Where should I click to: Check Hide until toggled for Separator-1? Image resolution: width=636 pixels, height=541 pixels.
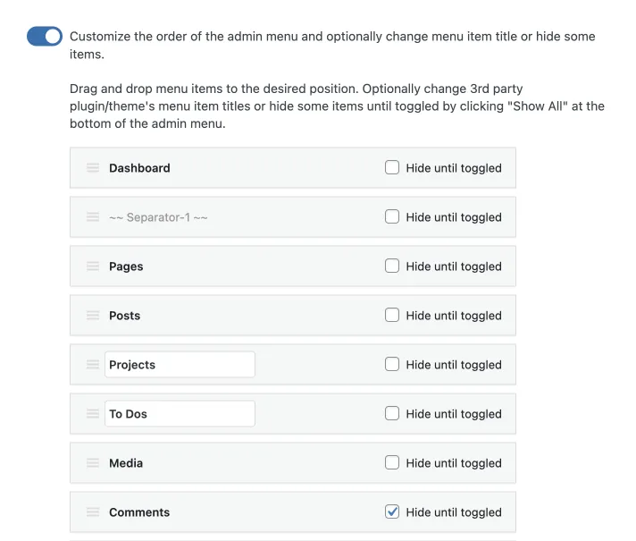tap(392, 216)
